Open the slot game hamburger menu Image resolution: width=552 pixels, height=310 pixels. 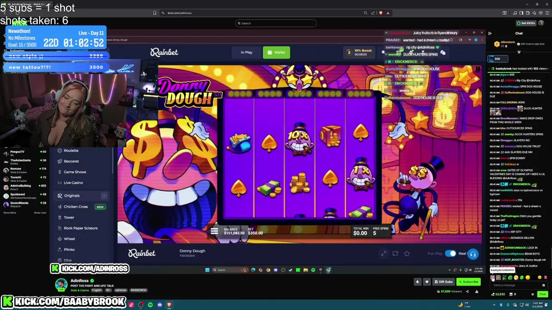[214, 231]
